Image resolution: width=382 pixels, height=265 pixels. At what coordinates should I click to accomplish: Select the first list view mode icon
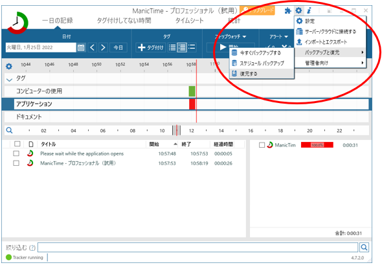click(x=172, y=47)
